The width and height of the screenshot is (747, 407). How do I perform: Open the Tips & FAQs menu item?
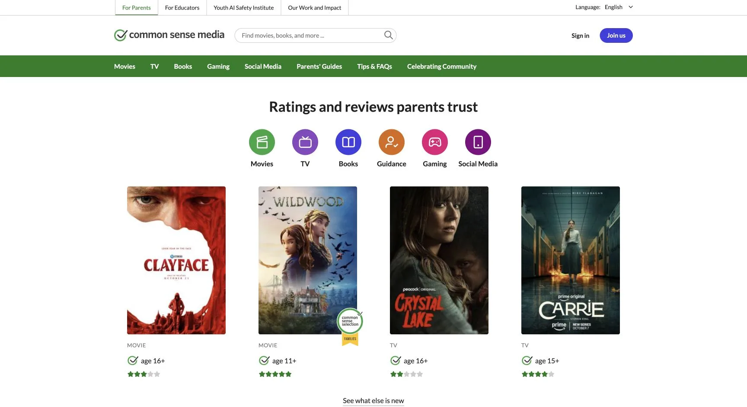coord(374,66)
